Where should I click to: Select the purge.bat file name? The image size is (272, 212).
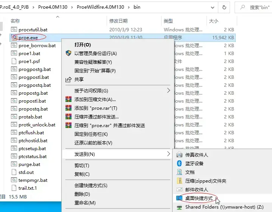(x=29, y=164)
